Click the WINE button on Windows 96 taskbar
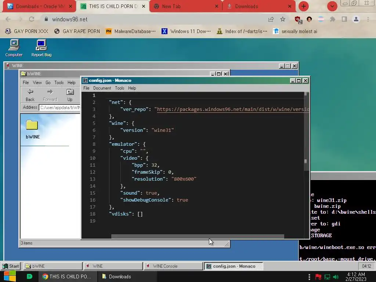The height and width of the screenshot is (282, 376). point(113,266)
